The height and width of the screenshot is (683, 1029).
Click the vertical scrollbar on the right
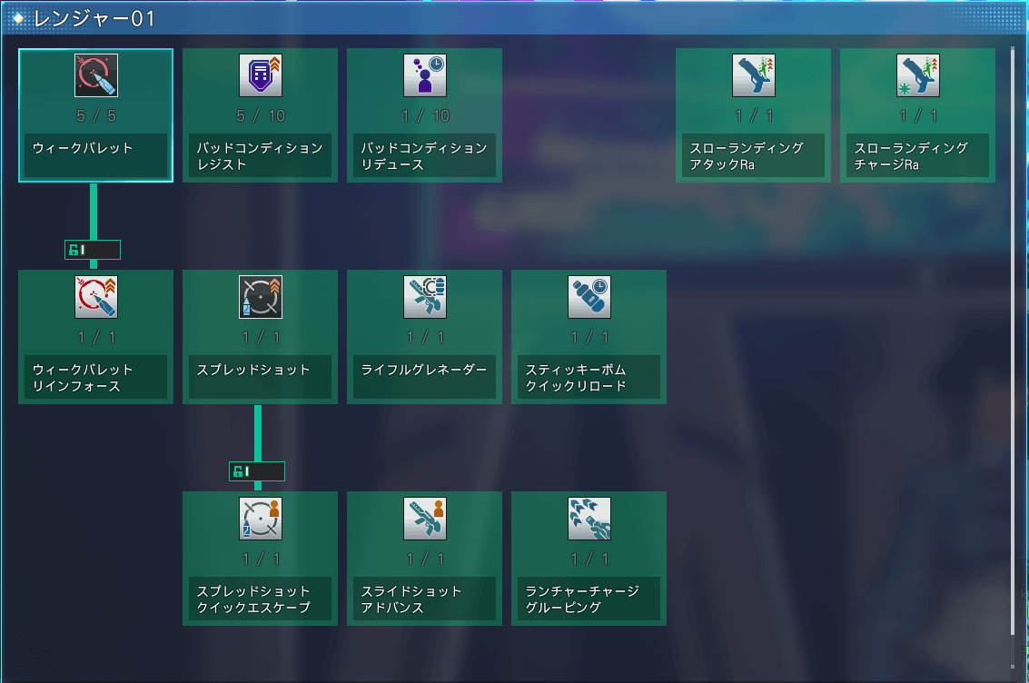[x=1014, y=354]
